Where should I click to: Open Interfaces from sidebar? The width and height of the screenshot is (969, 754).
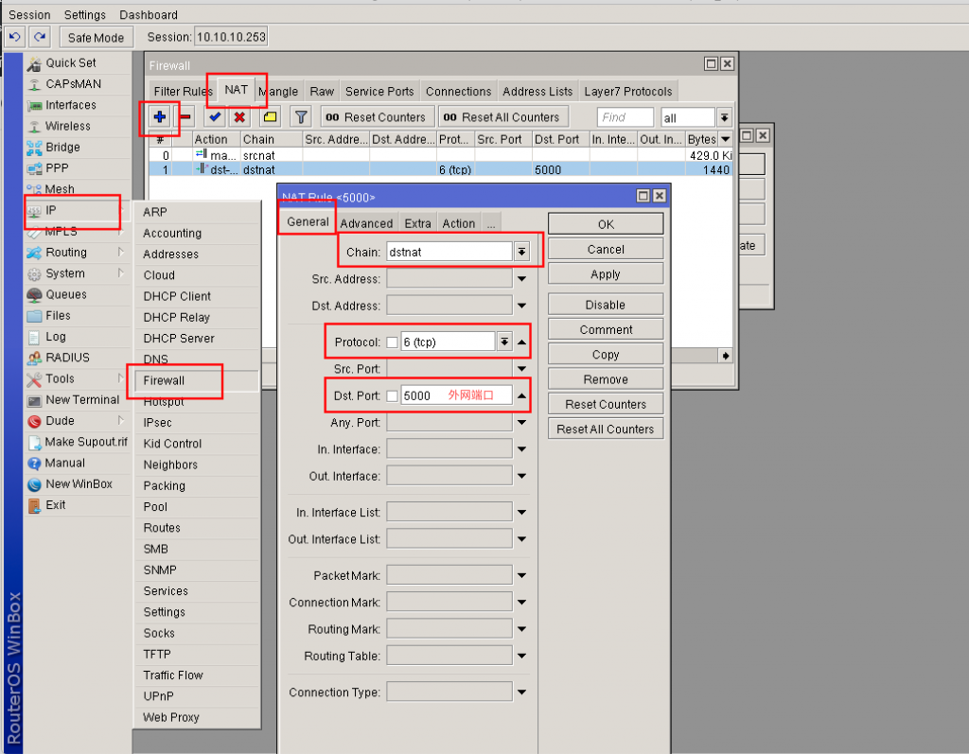[x=70, y=105]
